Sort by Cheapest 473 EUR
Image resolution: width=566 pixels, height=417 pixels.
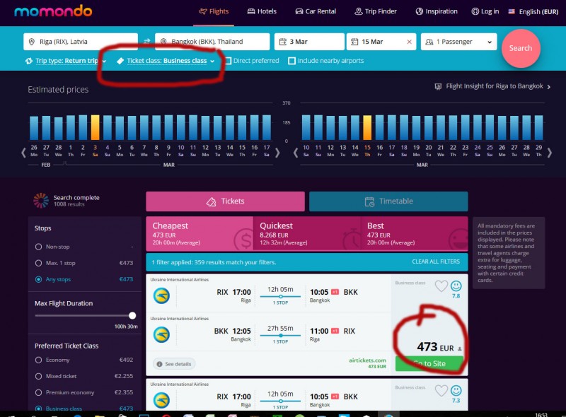(x=200, y=233)
